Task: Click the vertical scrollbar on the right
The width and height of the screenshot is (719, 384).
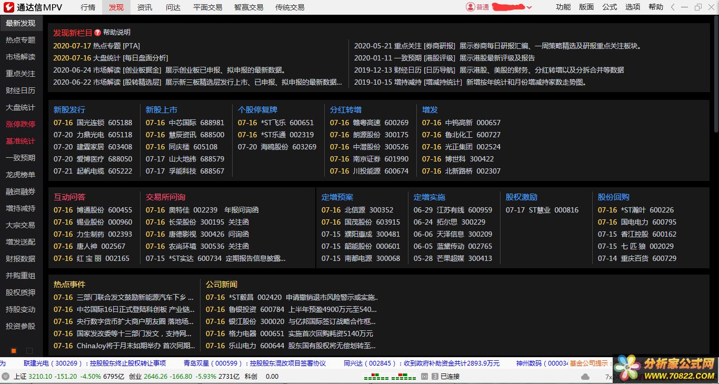Action: (716, 74)
